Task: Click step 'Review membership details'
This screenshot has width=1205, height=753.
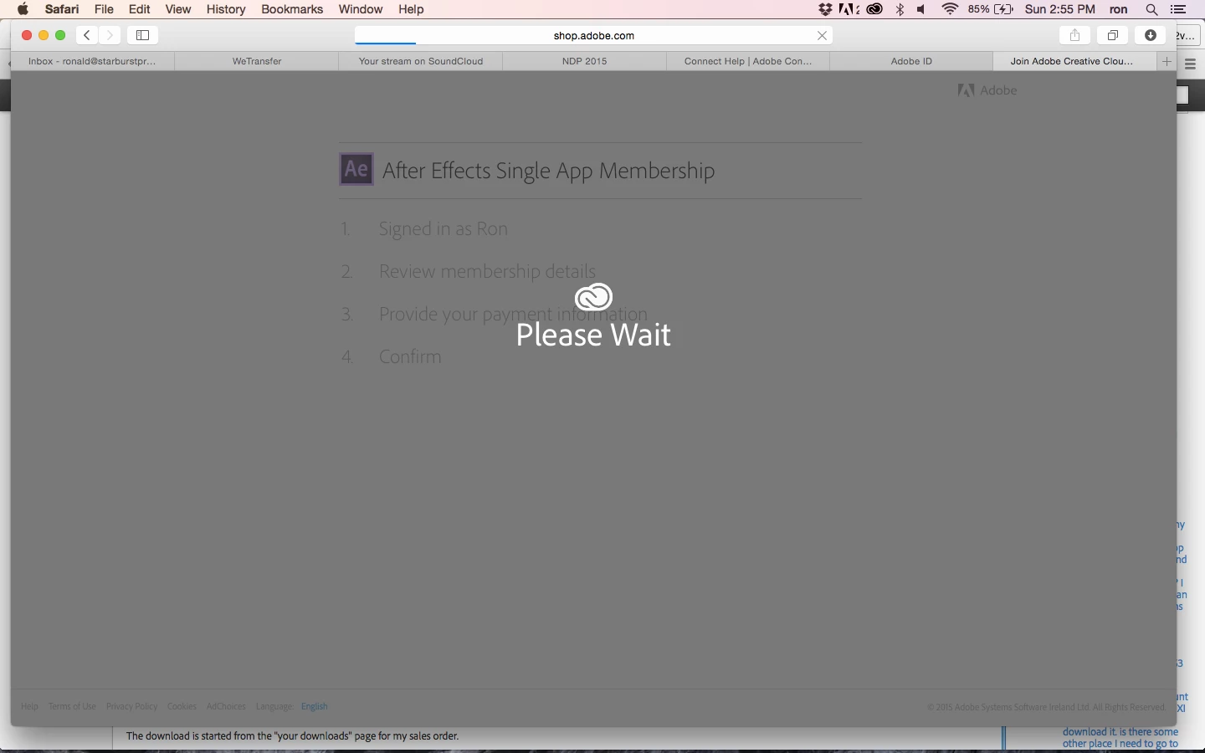Action: pyautogui.click(x=487, y=271)
